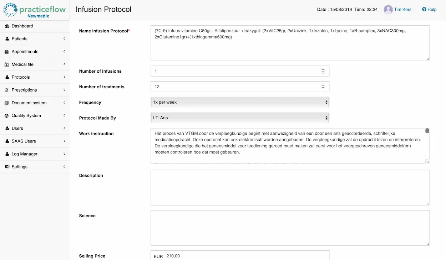Click the Prescriptions icon in the sidebar
This screenshot has height=260, width=446.
(7, 90)
